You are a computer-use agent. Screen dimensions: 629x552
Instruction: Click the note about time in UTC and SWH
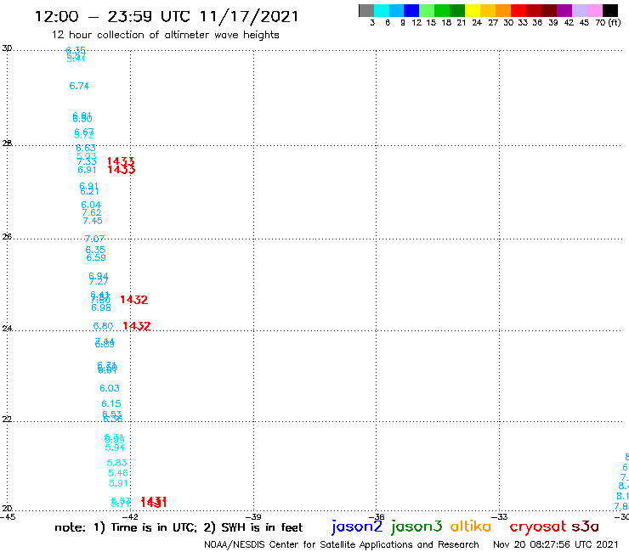(178, 527)
